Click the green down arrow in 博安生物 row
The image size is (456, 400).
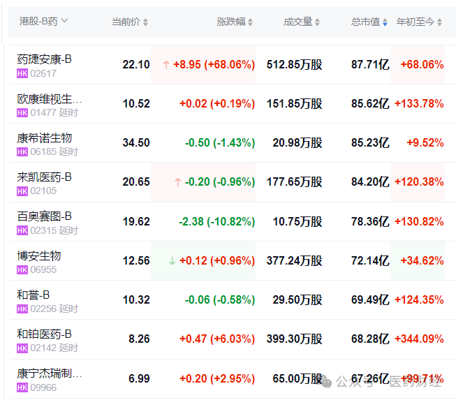[x=172, y=261]
